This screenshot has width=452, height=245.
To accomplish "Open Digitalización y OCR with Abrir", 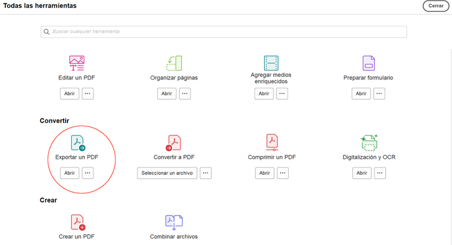I will tap(362, 173).
